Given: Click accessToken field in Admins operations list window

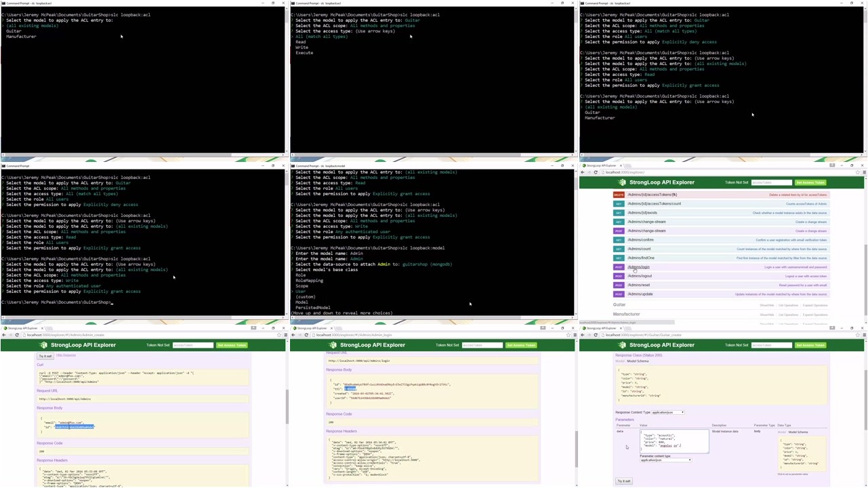Looking at the screenshot, I should tap(772, 182).
